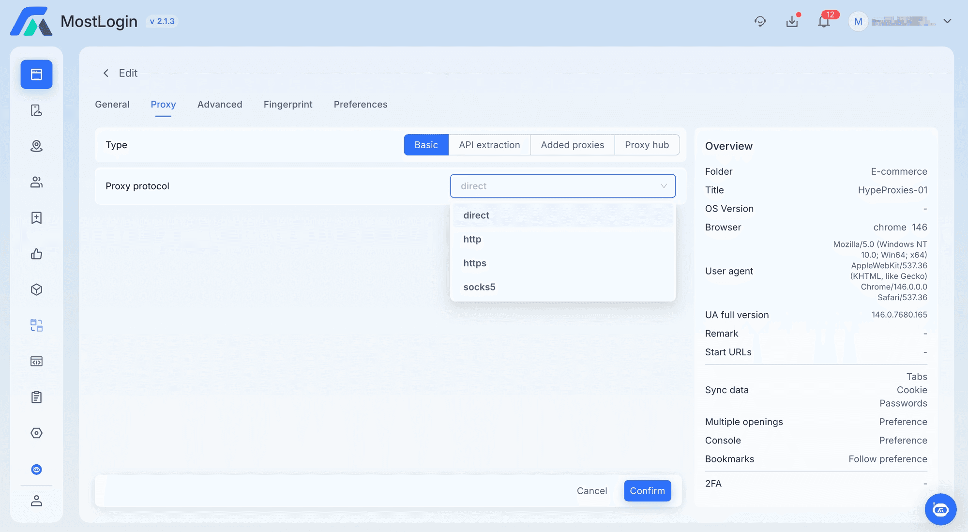Select API extraction proxy type

coord(489,145)
